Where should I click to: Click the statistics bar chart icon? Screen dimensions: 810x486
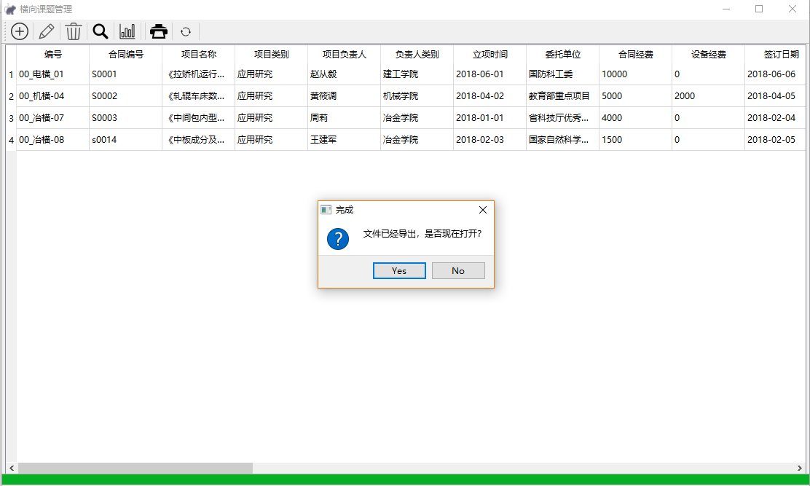[127, 31]
